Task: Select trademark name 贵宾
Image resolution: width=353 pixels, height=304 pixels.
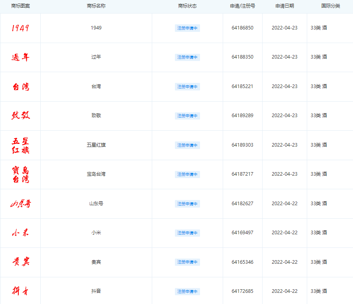Action: (x=96, y=262)
